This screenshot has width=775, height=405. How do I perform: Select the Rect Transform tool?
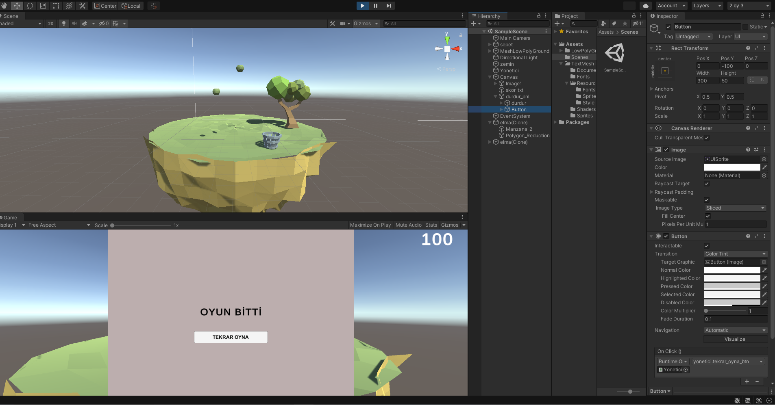pyautogui.click(x=56, y=6)
